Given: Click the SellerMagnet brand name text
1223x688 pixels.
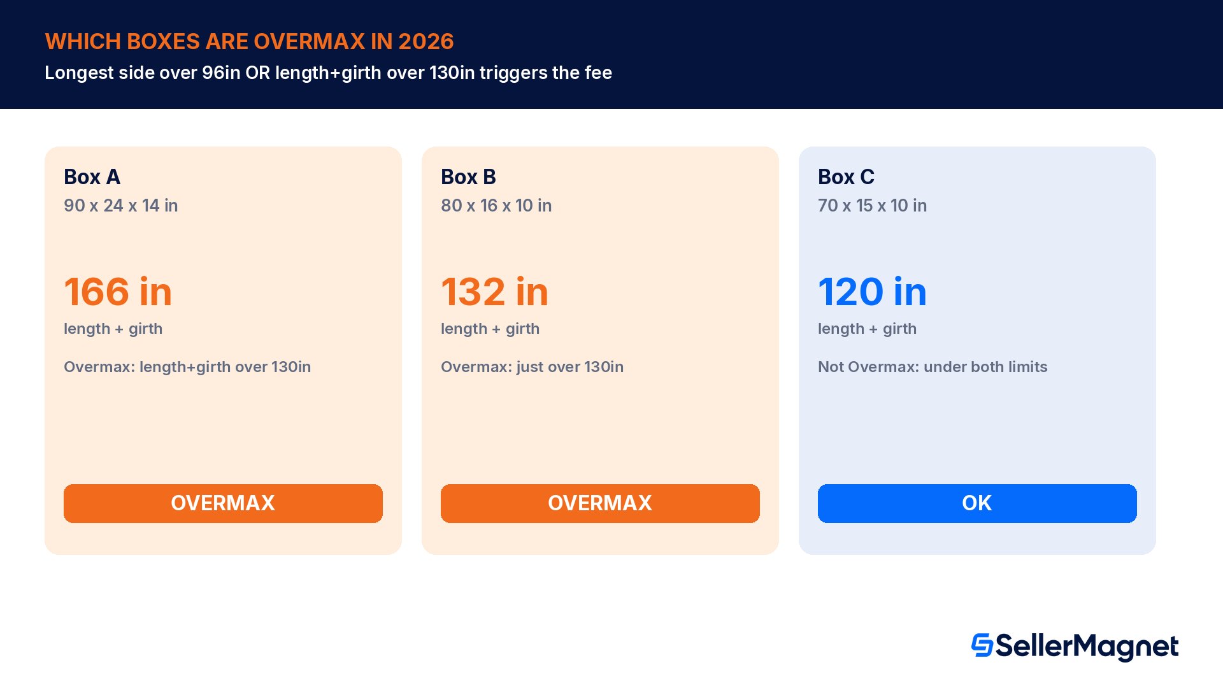Looking at the screenshot, I should pyautogui.click(x=1087, y=647).
